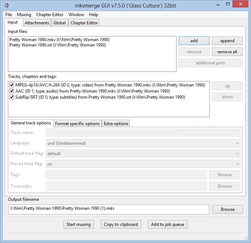Click the additional parts button
Screen dimensions: 251x243
coord(211,63)
